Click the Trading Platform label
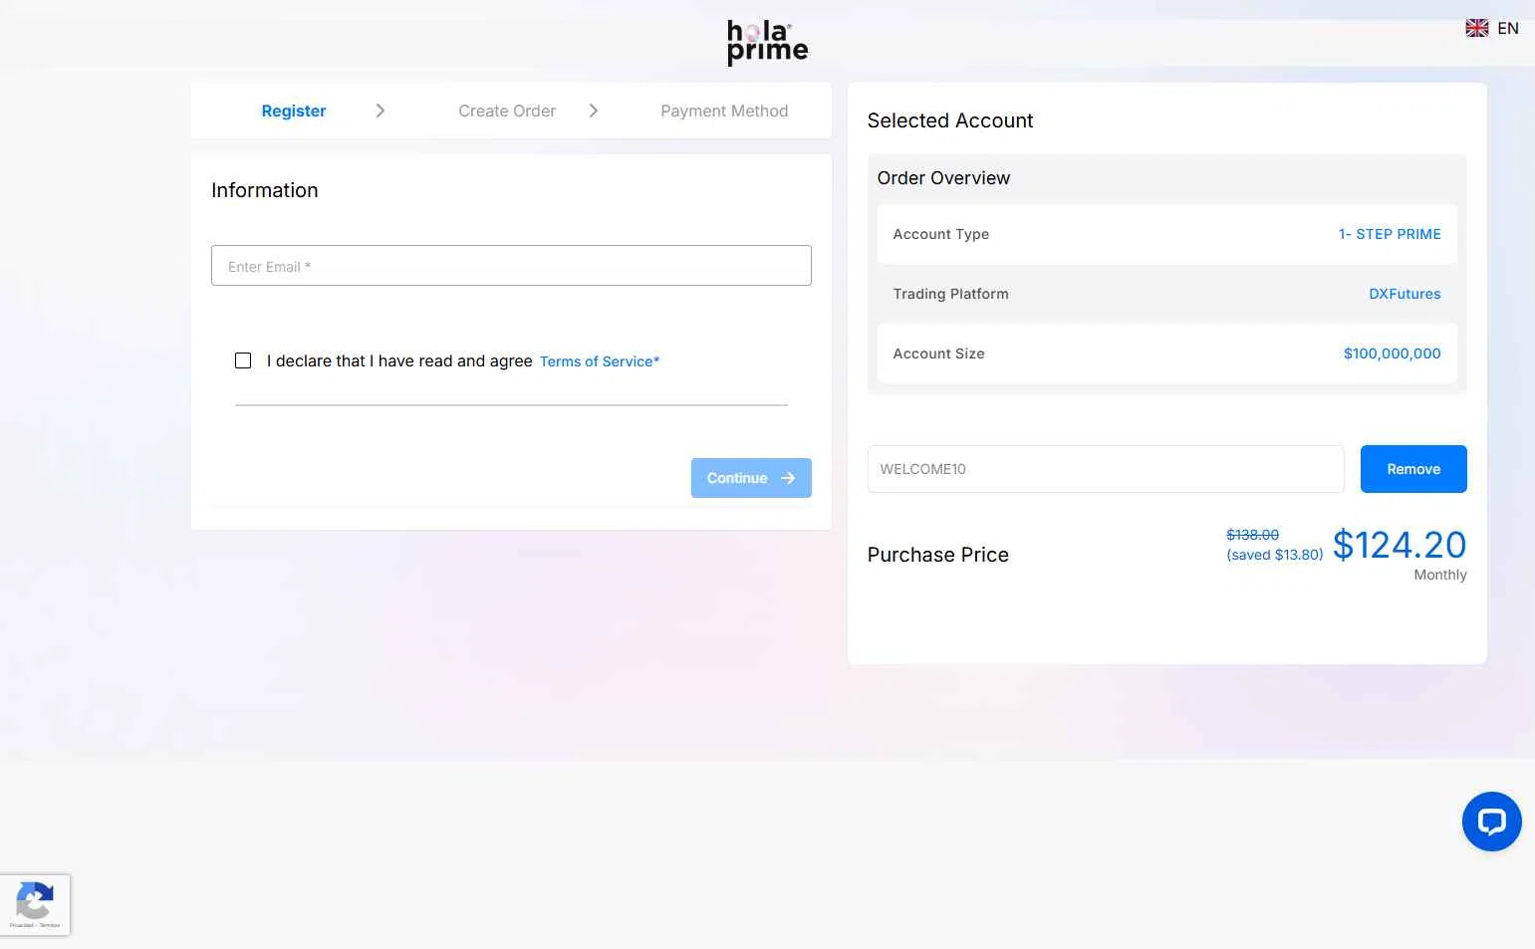Screen dimensions: 1535x949 point(950,294)
